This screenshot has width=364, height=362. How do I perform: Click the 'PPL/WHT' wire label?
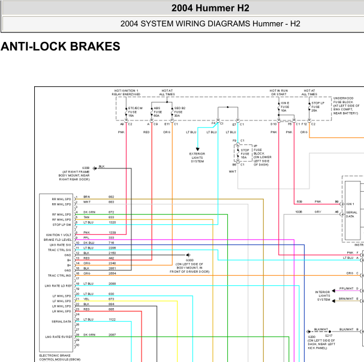pyautogui.click(x=346, y=288)
